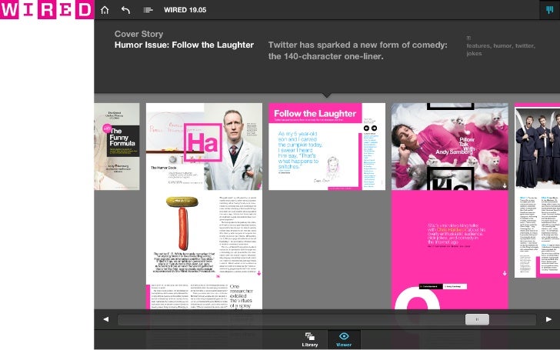Open The Humor Code Ha article thumbnail

(x=204, y=146)
